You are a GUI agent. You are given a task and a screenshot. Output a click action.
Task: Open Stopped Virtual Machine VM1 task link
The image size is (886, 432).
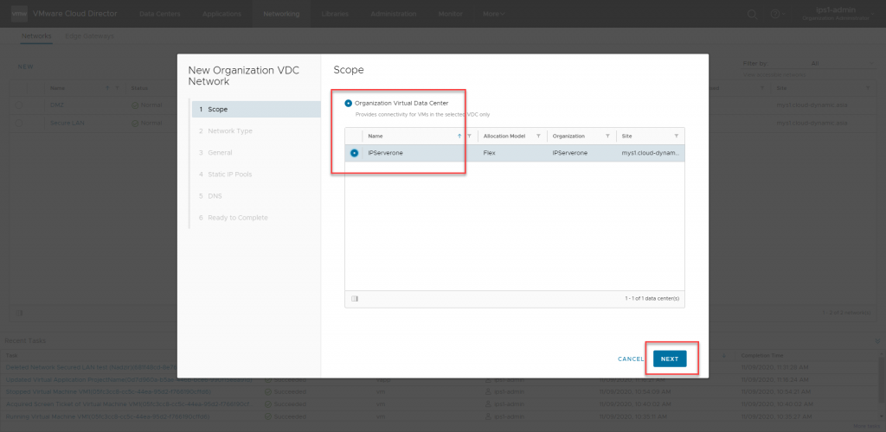108,391
